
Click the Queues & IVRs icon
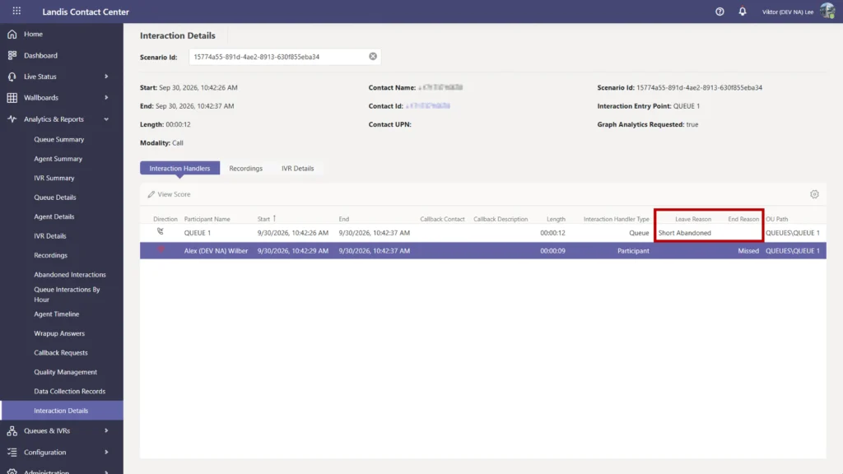12,430
